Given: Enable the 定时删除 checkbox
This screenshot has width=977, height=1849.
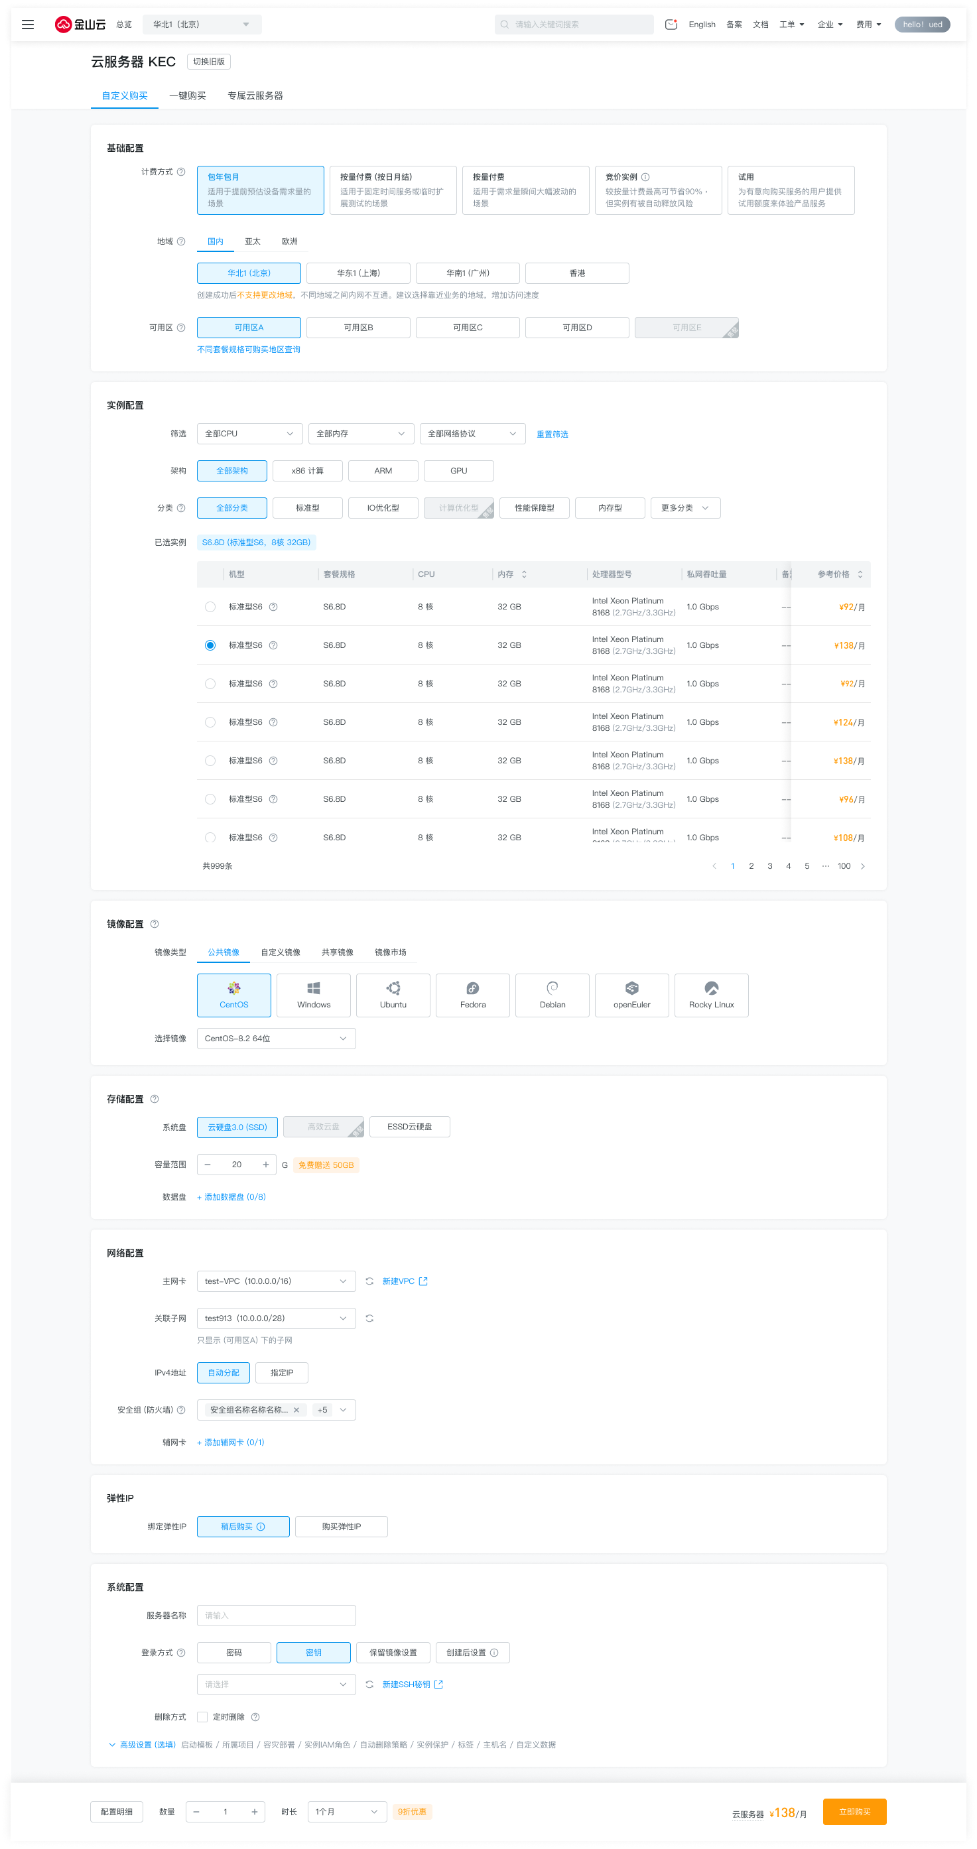Looking at the screenshot, I should (202, 1717).
